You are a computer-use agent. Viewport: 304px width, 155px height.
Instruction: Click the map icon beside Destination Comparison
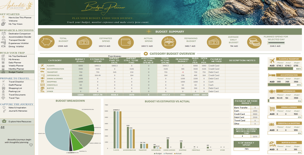click(x=3, y=34)
